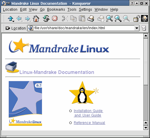Click the Find text magnifier icon
The width and height of the screenshot is (150, 138).
point(109,18)
